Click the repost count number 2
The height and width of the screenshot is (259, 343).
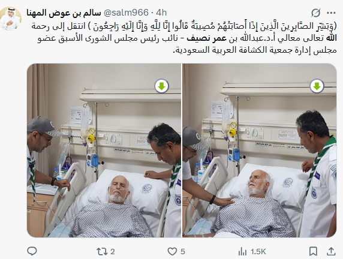(x=113, y=252)
